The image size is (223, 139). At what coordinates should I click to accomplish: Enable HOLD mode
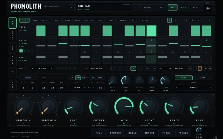pos(184,8)
